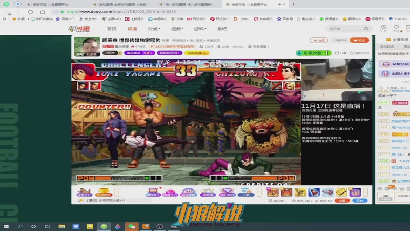Expand the 视频 video dropdown

coord(177,29)
